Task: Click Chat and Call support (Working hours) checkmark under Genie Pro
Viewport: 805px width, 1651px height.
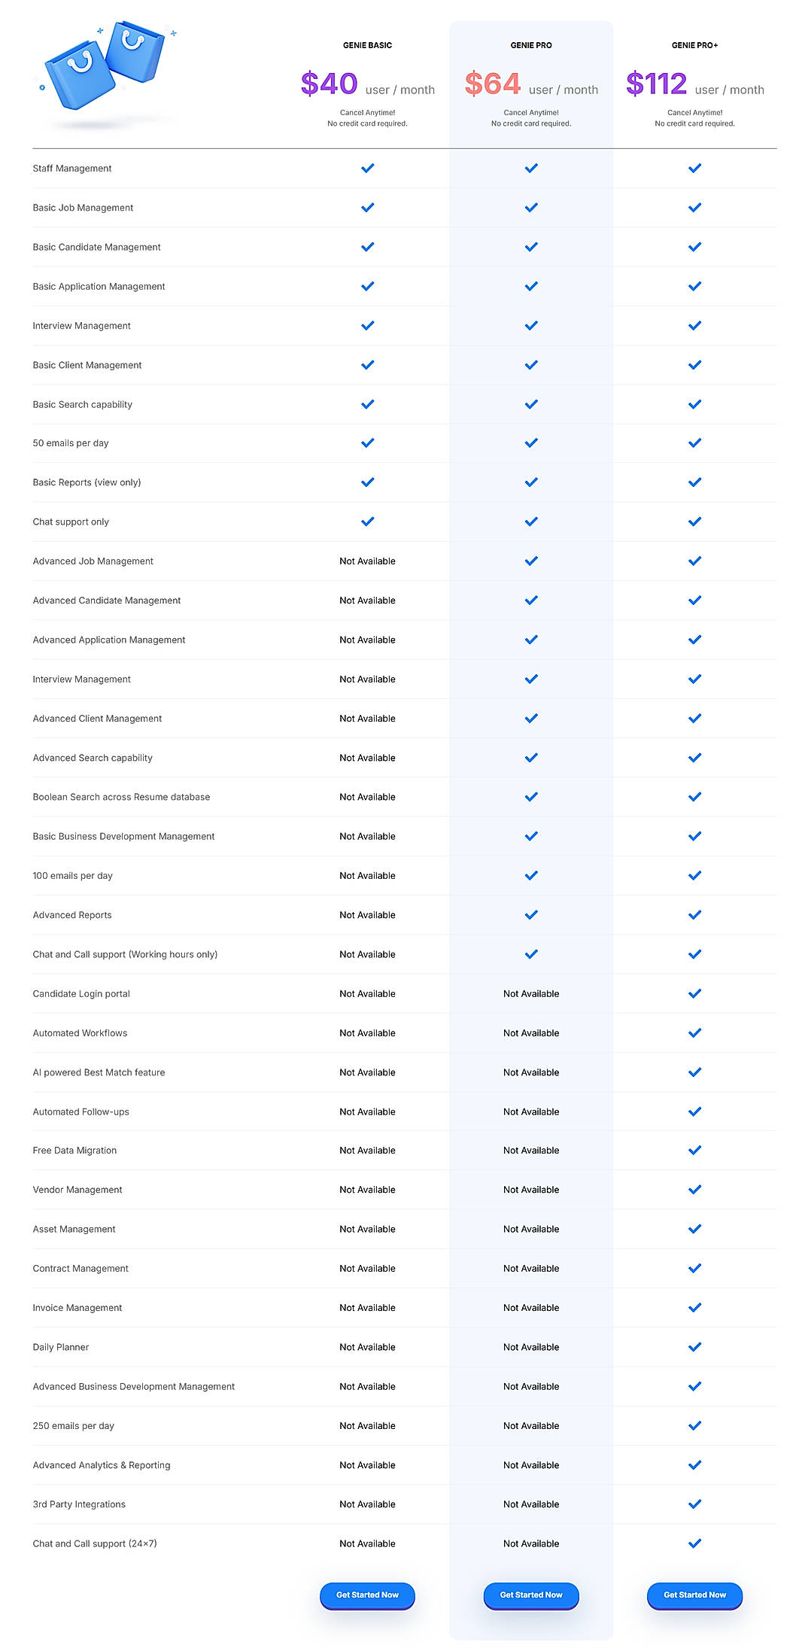Action: [531, 954]
